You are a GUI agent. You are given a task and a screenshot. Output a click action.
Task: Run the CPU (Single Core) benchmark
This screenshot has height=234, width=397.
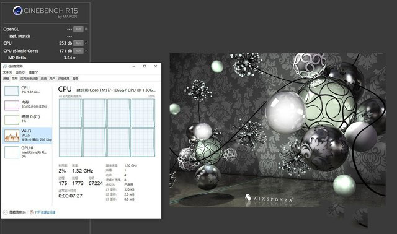pos(78,51)
